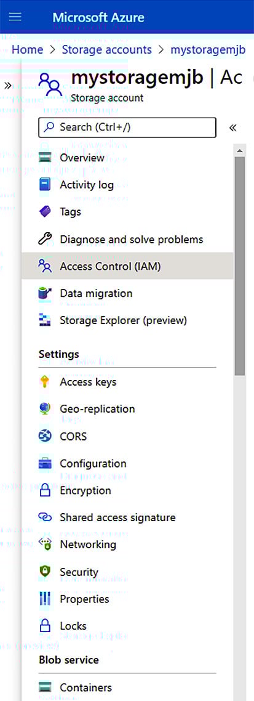
Task: Open the hamburger portal menu
Action: (x=15, y=17)
